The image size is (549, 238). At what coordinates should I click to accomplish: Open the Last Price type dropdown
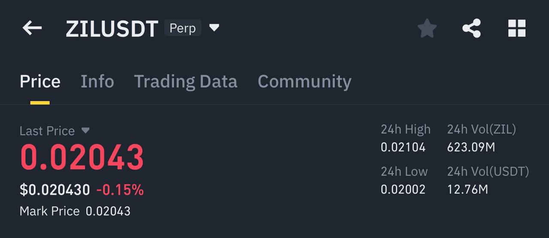[85, 130]
